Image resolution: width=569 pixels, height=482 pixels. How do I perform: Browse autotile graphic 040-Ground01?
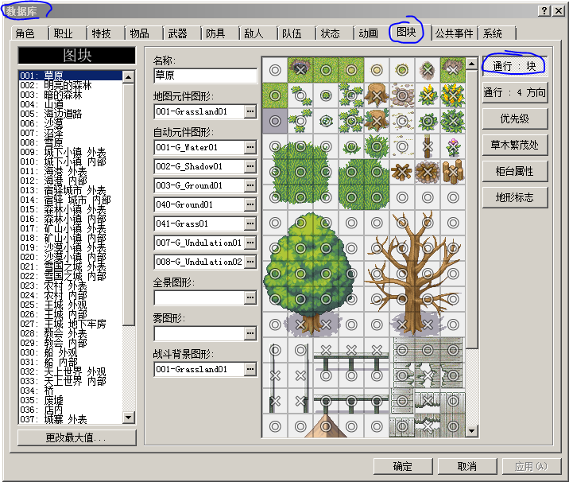point(250,204)
